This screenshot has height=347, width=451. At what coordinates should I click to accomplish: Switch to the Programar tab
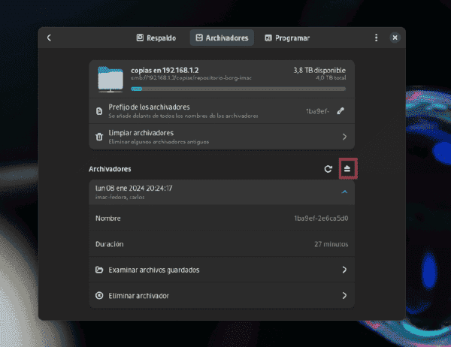point(287,38)
